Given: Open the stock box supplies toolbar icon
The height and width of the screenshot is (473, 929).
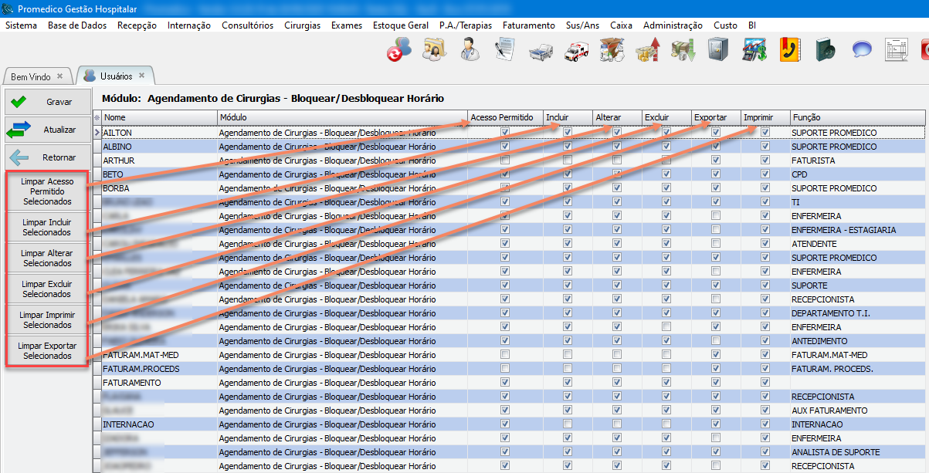Looking at the screenshot, I should (x=611, y=51).
